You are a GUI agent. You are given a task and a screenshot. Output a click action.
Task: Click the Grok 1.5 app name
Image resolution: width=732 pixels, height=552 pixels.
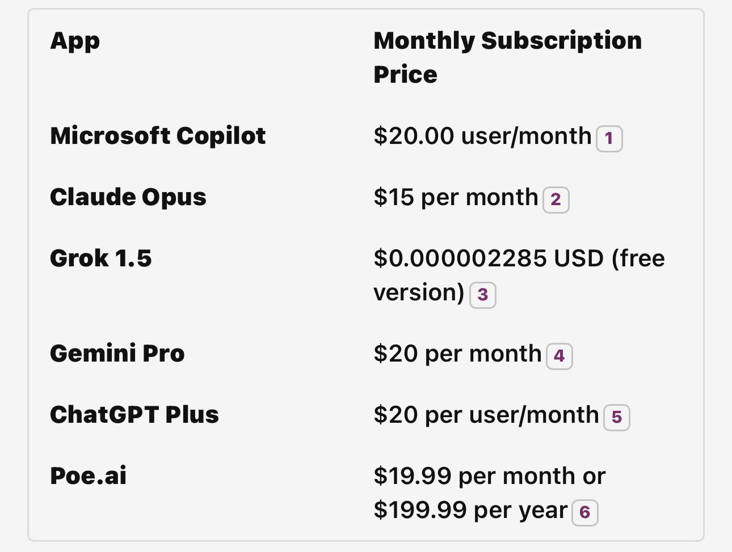point(101,258)
